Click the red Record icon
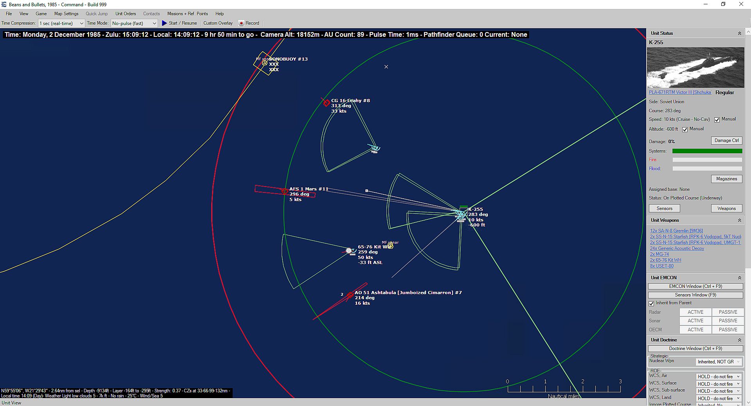This screenshot has width=751, height=406. (241, 23)
